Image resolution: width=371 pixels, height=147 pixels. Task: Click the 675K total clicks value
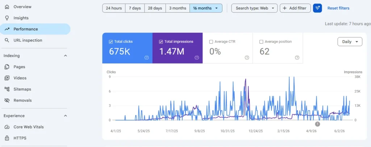point(120,52)
